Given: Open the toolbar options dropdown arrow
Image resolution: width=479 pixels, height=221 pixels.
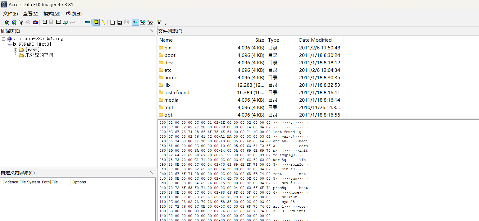Looking at the screenshot, I should 166,24.
